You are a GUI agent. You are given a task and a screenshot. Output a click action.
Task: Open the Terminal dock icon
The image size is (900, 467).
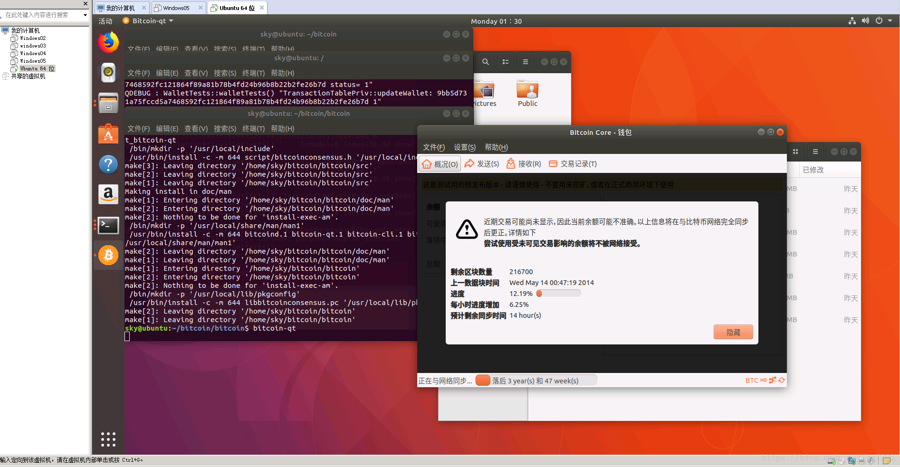[x=108, y=225]
